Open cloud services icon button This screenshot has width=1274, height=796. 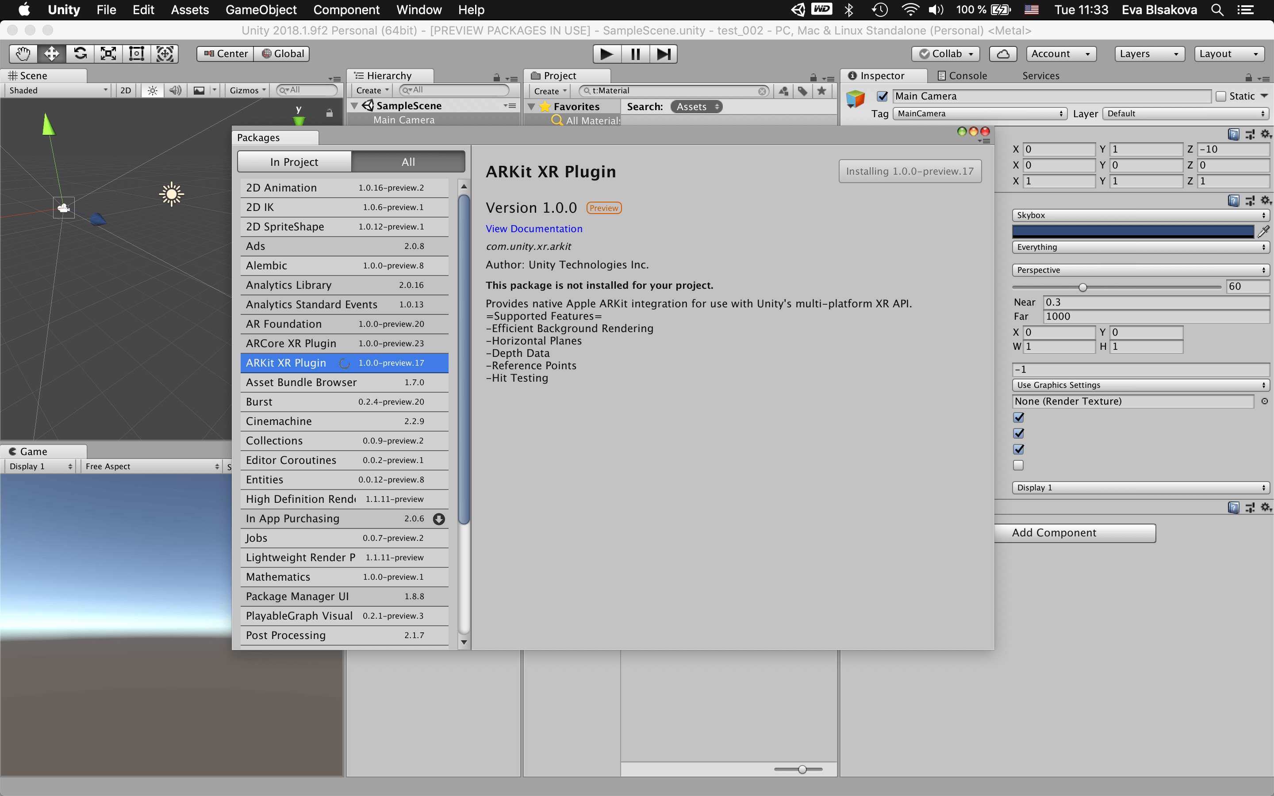[x=1002, y=54]
